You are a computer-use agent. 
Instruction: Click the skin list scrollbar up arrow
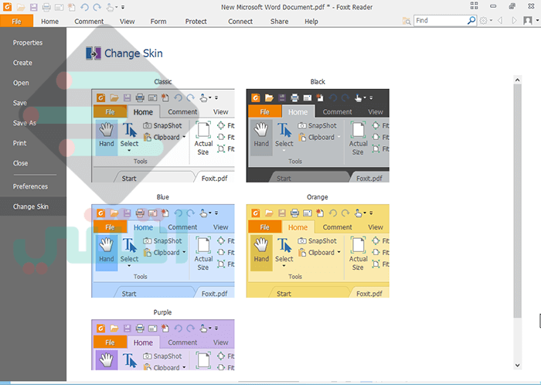517,80
